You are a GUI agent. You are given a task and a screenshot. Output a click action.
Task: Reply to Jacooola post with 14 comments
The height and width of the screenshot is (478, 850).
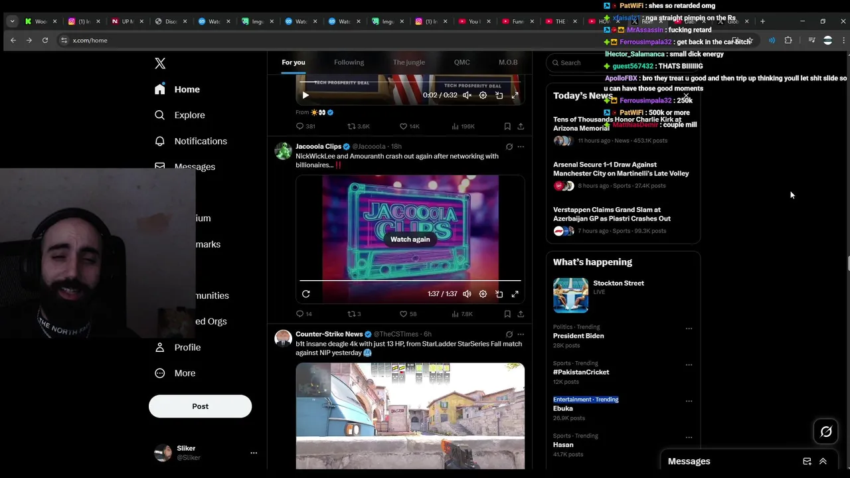coord(304,314)
